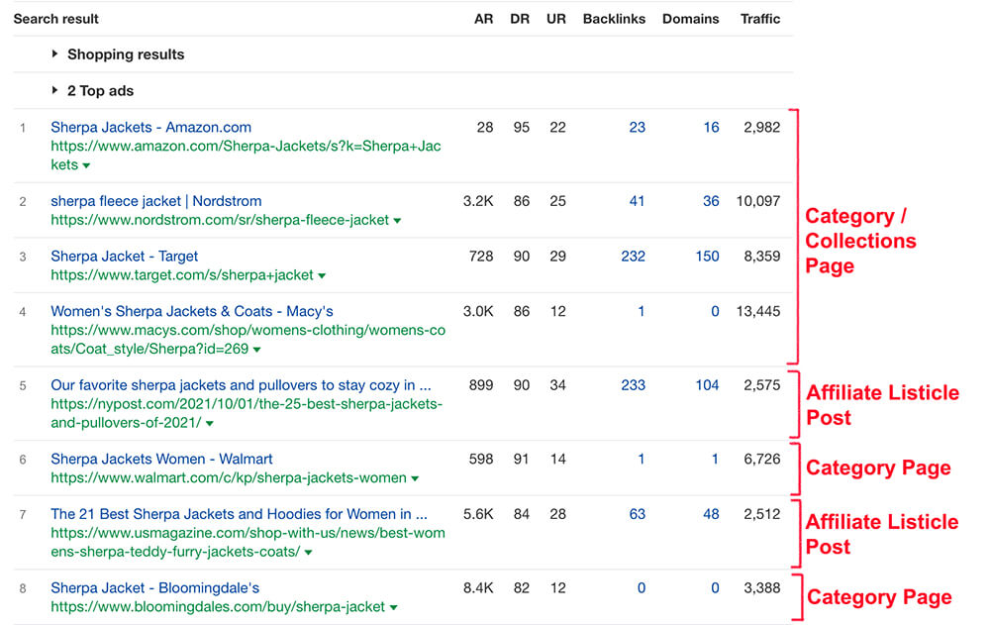990x625 pixels.
Task: Click Walmart backlinks count 1
Action: coord(641,459)
